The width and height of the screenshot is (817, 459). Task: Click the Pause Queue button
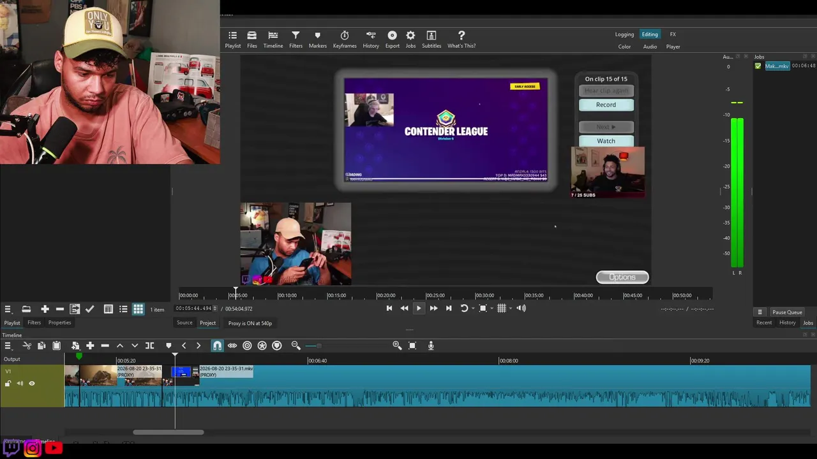click(x=787, y=312)
